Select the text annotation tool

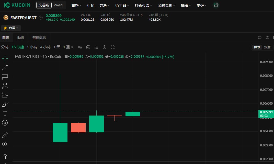click(x=5, y=113)
